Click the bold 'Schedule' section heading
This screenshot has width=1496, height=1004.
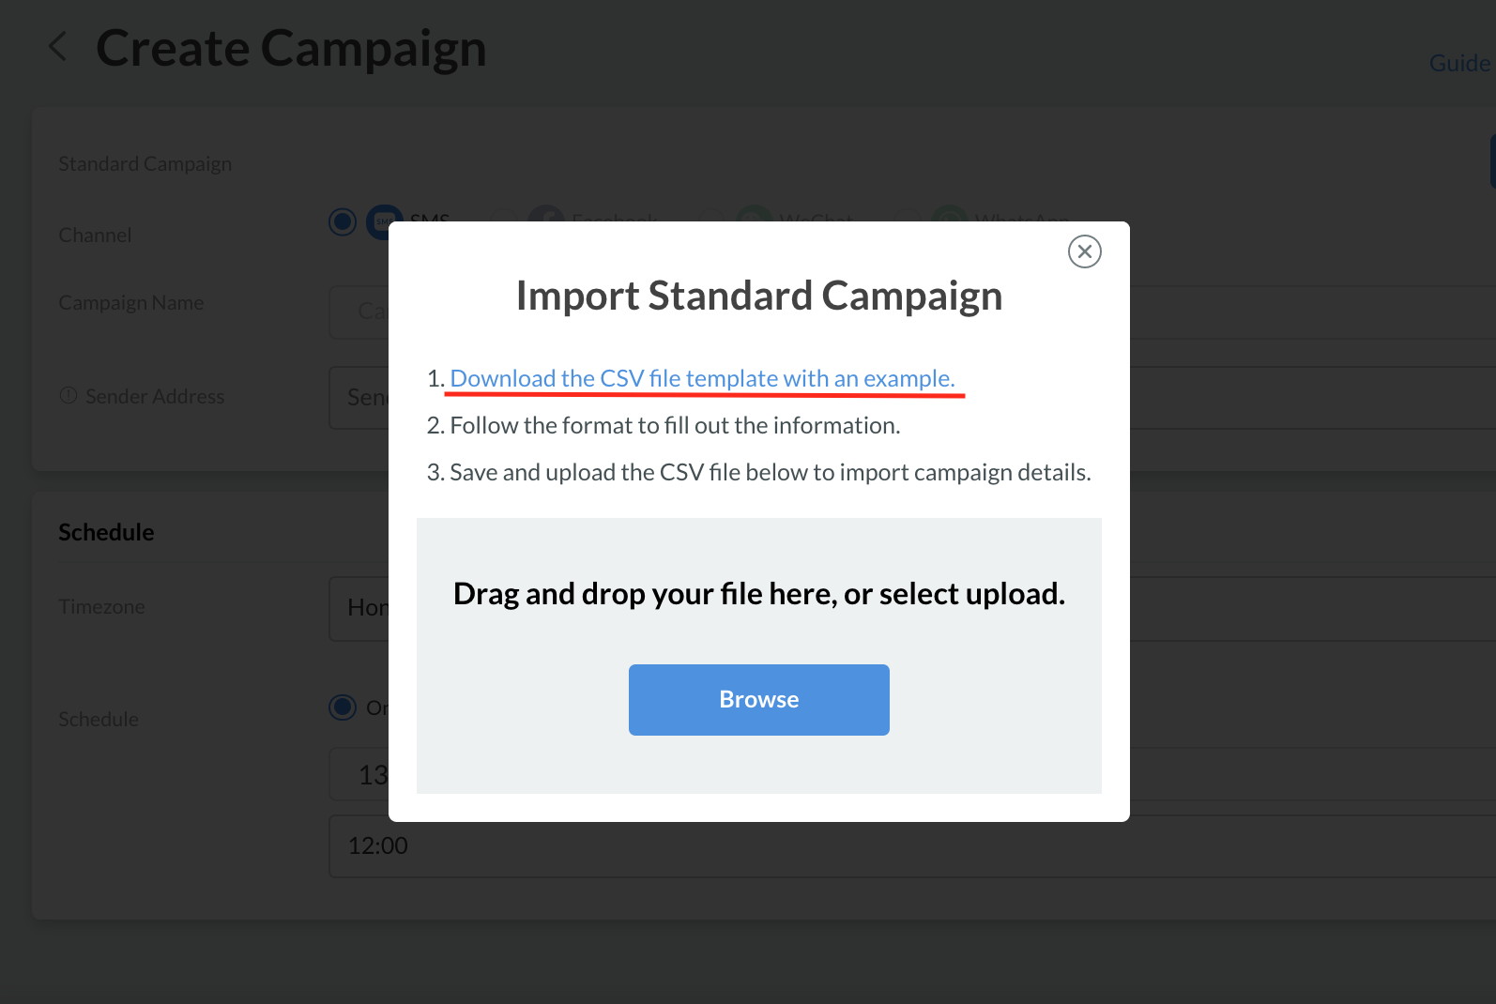[106, 532]
